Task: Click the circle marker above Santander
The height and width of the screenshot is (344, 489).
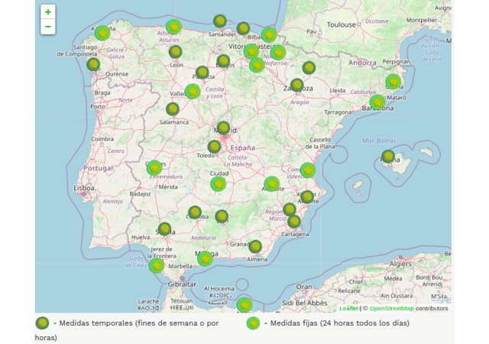Action: pyautogui.click(x=220, y=21)
